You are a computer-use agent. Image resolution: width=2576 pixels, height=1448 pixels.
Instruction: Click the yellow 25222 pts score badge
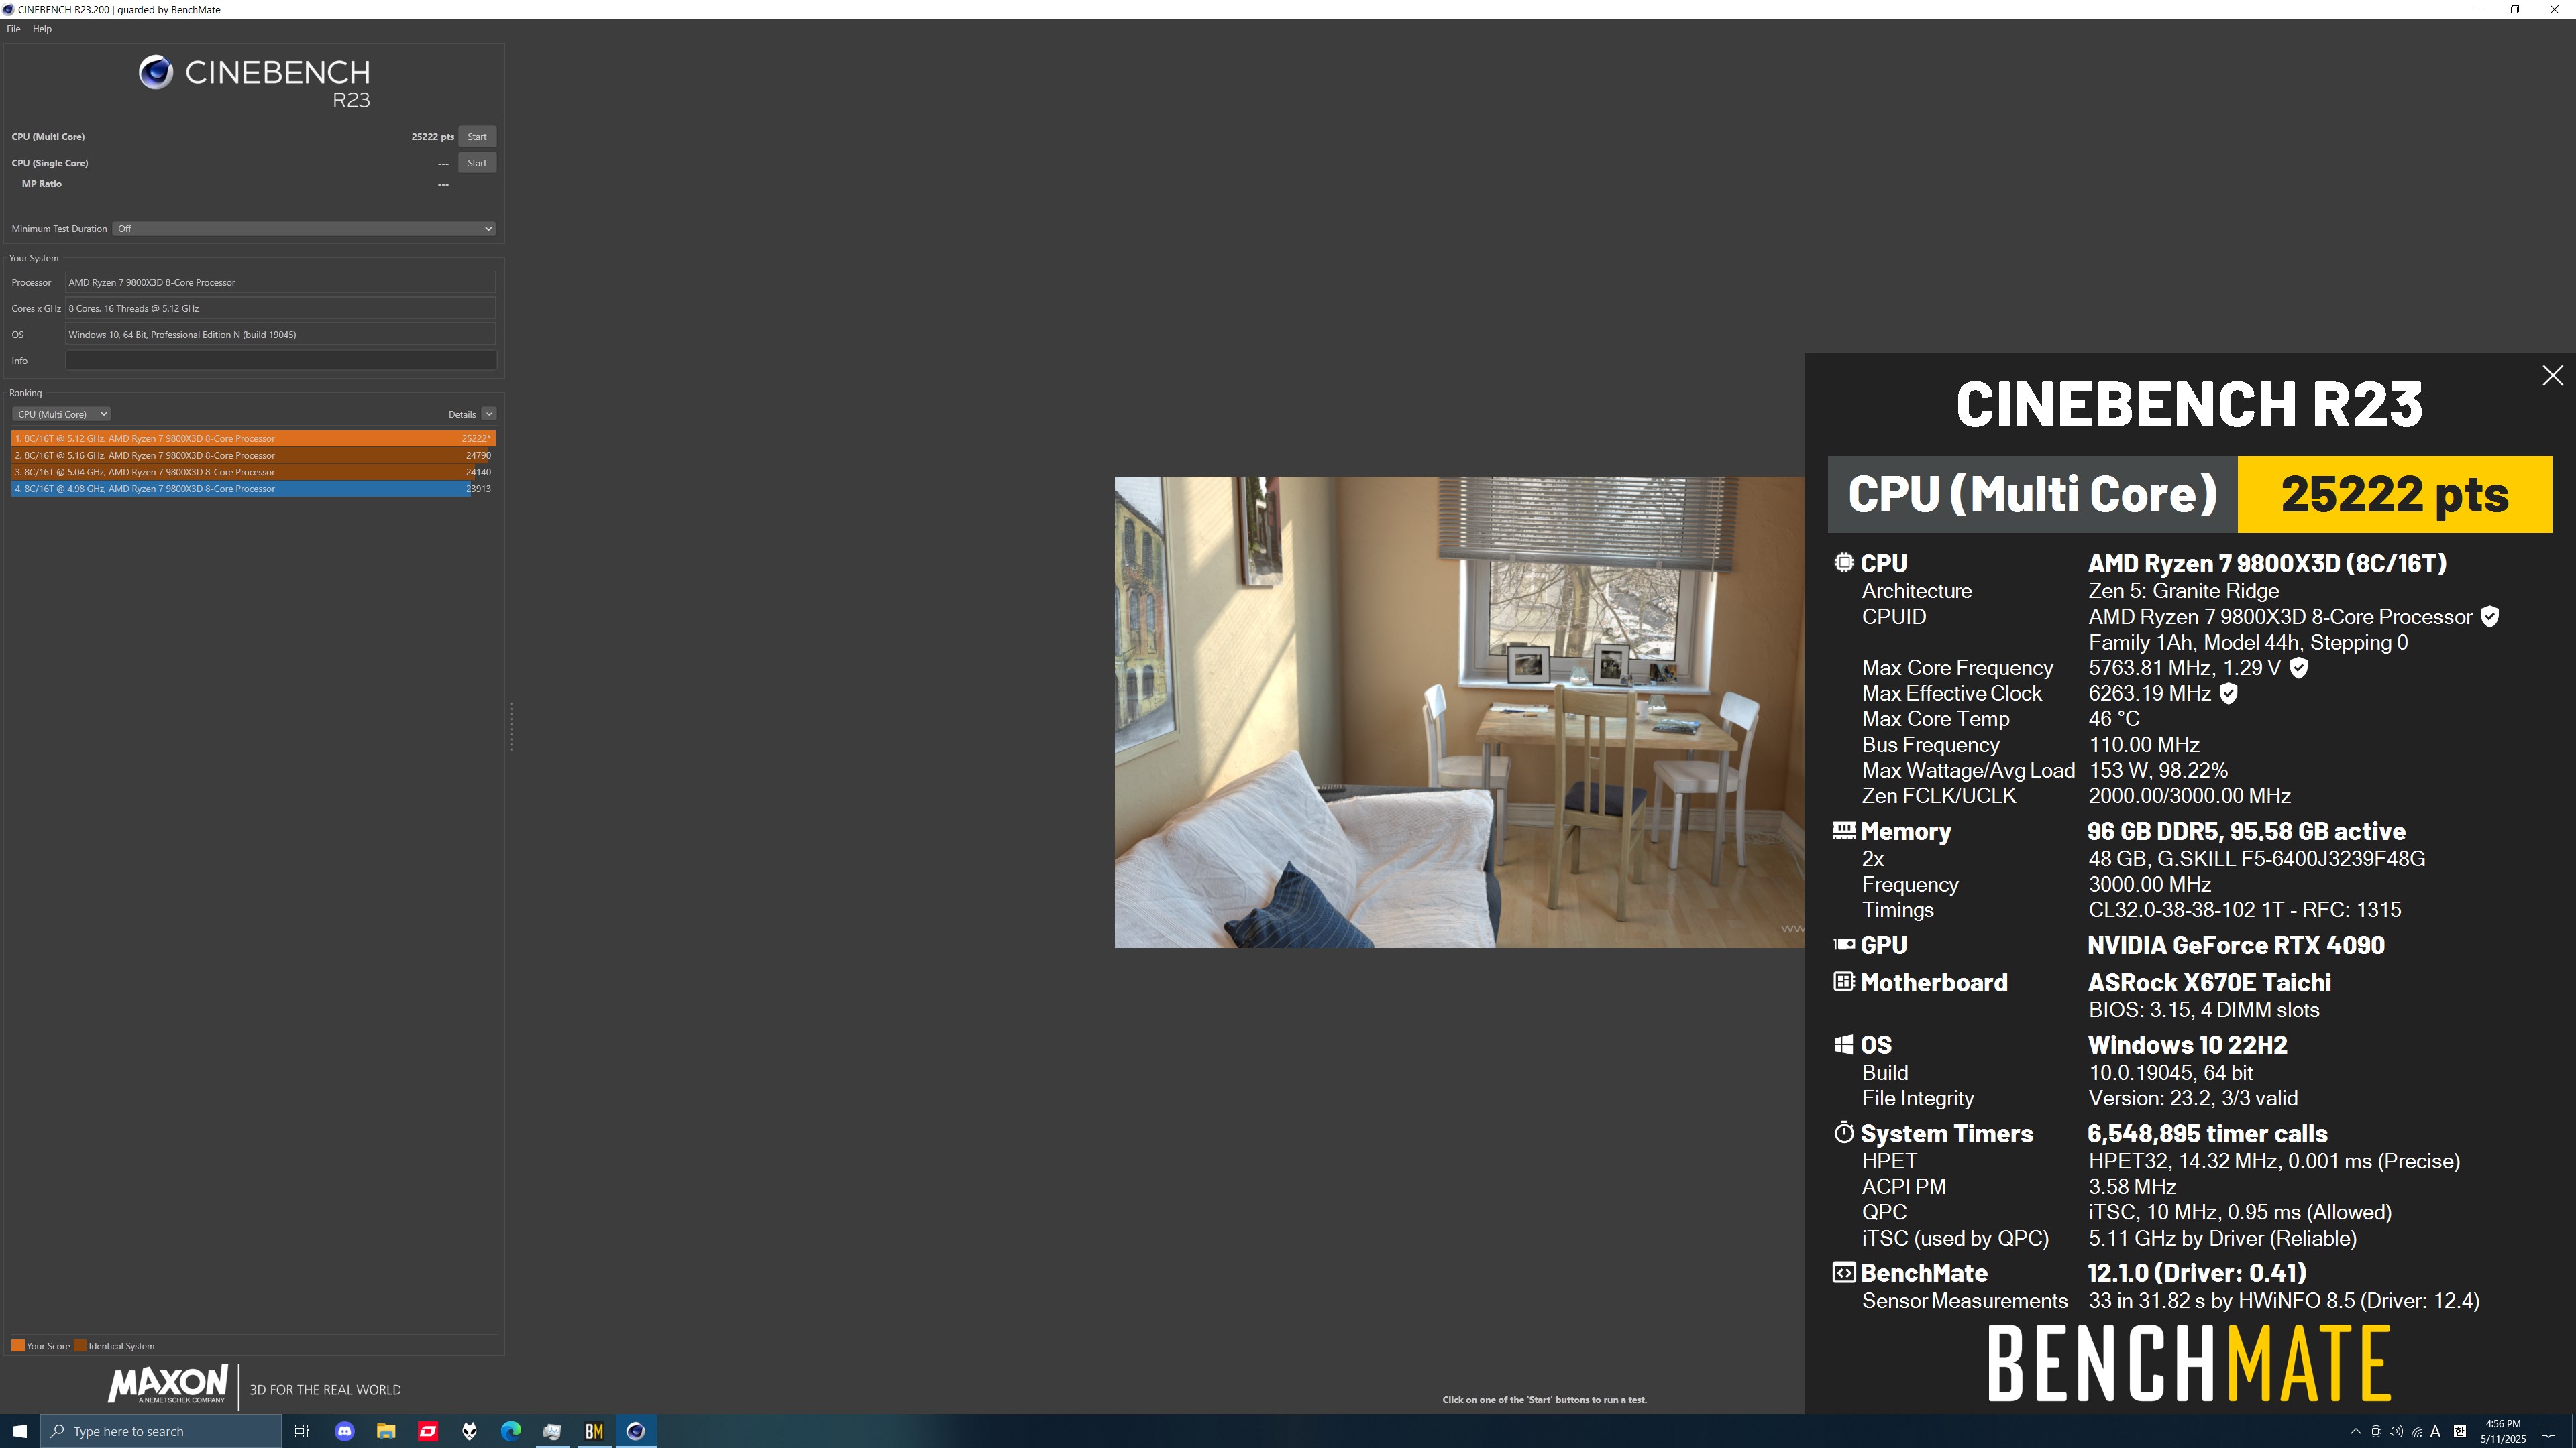click(2394, 495)
